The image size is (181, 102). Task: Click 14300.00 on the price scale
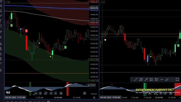tap(94, 69)
